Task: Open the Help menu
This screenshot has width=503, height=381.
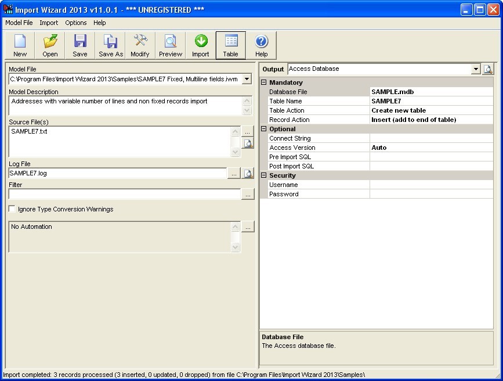Action: point(99,23)
